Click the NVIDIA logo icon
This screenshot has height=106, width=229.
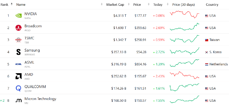point(19,16)
